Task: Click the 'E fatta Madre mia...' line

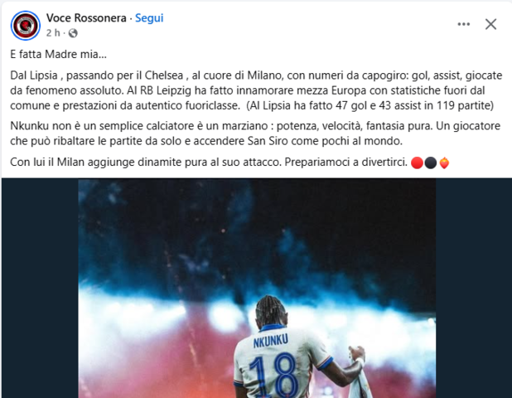Action: pos(59,54)
